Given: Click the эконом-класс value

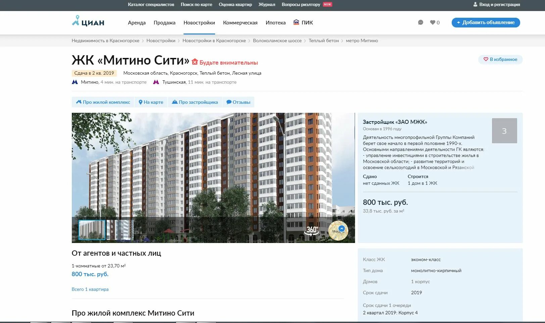Looking at the screenshot, I should (426, 259).
